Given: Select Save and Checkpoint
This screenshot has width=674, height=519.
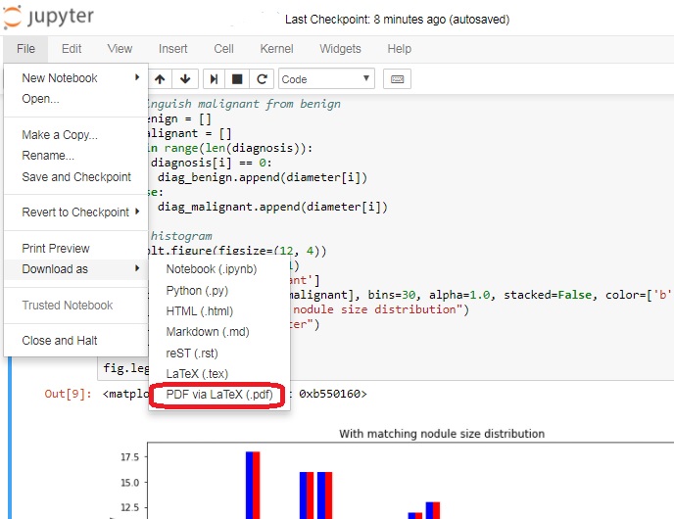Looking at the screenshot, I should 75,177.
